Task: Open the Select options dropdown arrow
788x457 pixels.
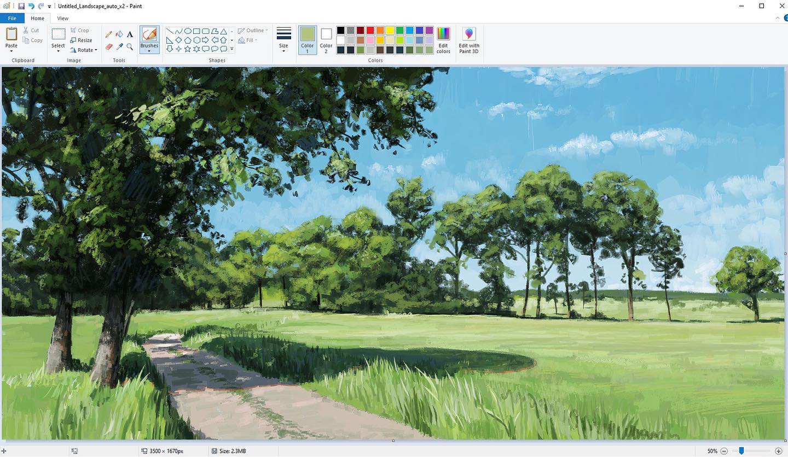Action: pos(58,51)
